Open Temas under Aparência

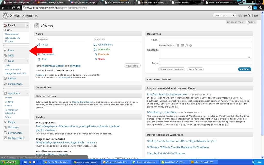pyautogui.click(x=9, y=98)
